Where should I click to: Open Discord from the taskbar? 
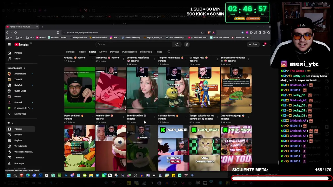pyautogui.click(x=72, y=176)
